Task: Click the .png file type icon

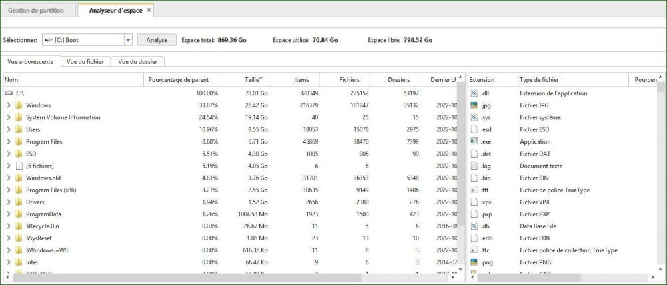Action: tap(473, 262)
